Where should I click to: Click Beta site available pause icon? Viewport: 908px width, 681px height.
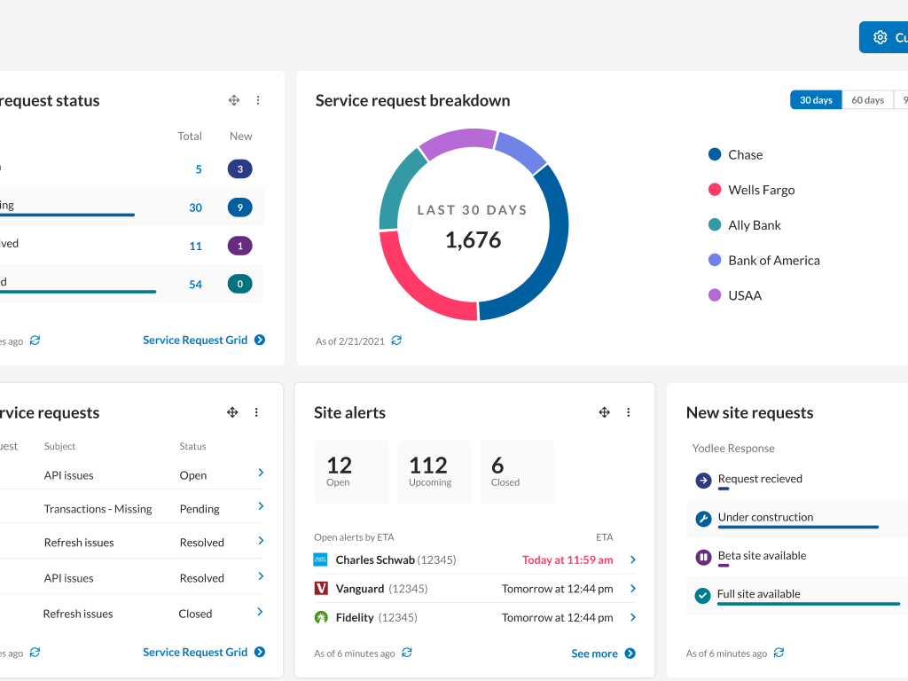click(x=703, y=557)
